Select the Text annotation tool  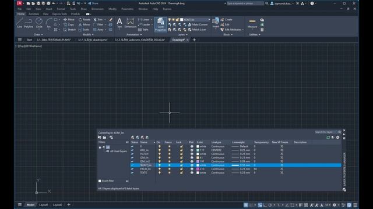pyautogui.click(x=119, y=23)
